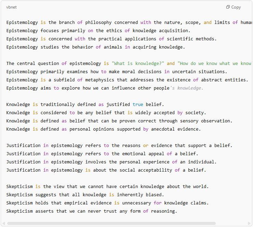Click the line about behavior of animals

96,47
